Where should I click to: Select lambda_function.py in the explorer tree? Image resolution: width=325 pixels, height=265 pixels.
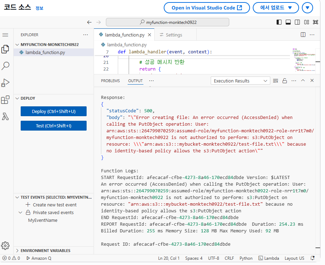(x=54, y=53)
